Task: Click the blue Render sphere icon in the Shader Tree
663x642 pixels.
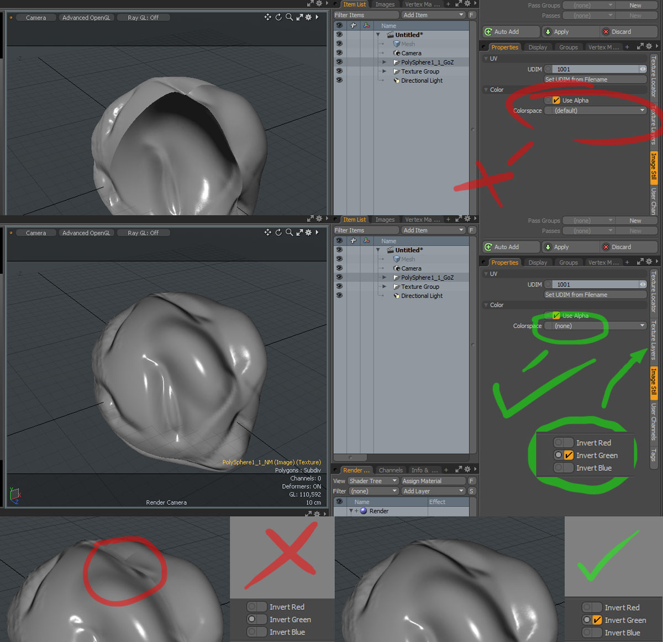Action: (364, 511)
